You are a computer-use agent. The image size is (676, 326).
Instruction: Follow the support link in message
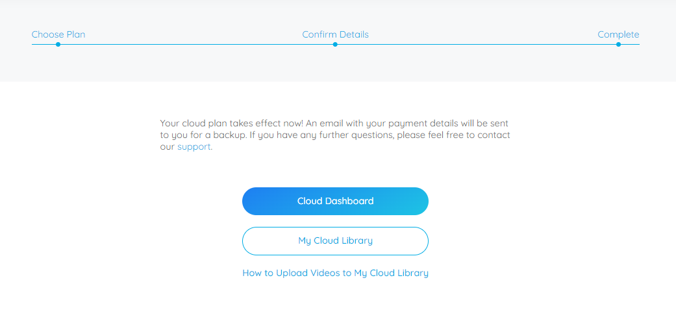pos(194,146)
